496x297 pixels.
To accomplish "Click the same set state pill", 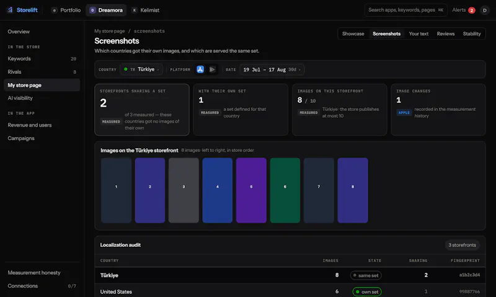I will coord(366,275).
